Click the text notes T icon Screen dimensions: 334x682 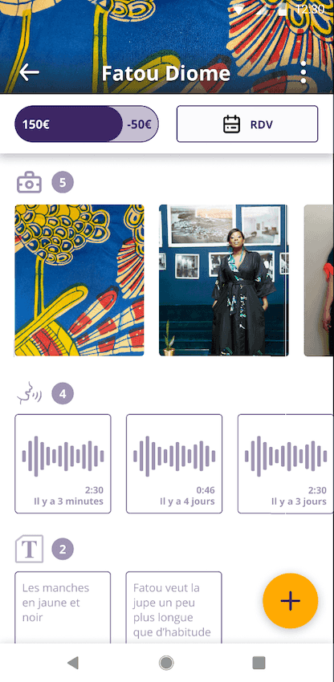click(x=29, y=549)
